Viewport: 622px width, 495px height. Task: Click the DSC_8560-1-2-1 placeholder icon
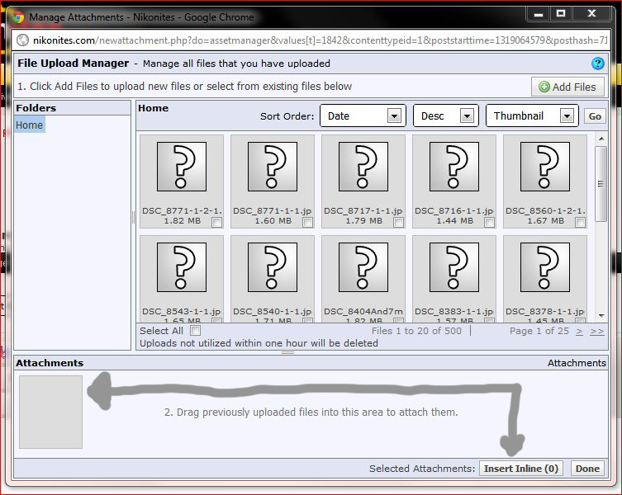click(x=545, y=167)
